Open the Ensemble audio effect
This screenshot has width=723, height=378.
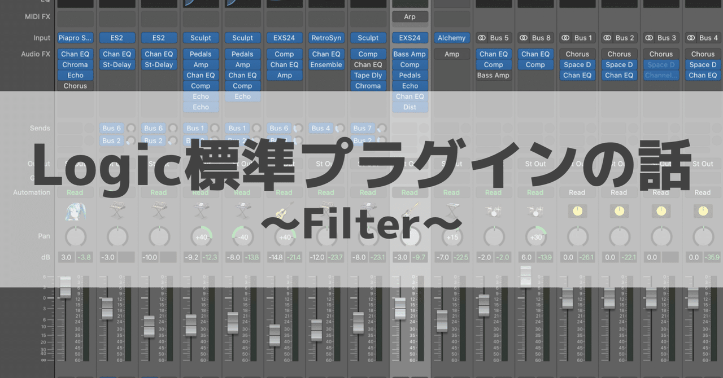click(x=326, y=64)
